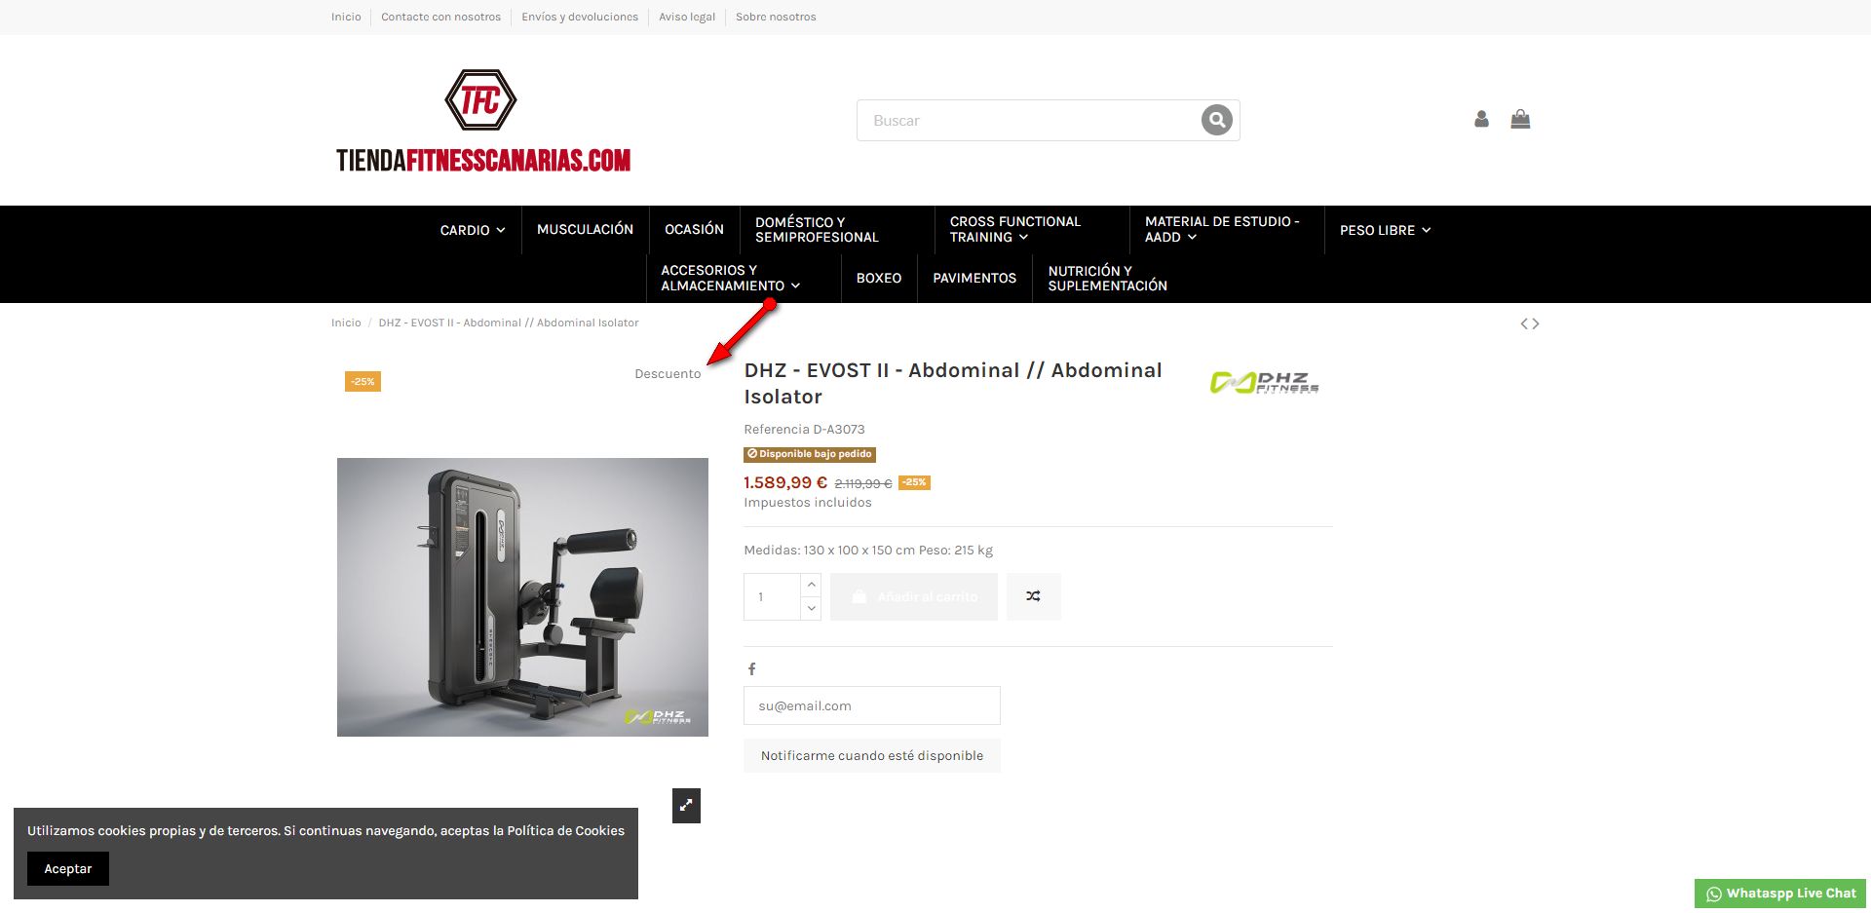Viewport: 1871px width, 913px height.
Task: Open the Pavimentos category
Action: pyautogui.click(x=974, y=279)
